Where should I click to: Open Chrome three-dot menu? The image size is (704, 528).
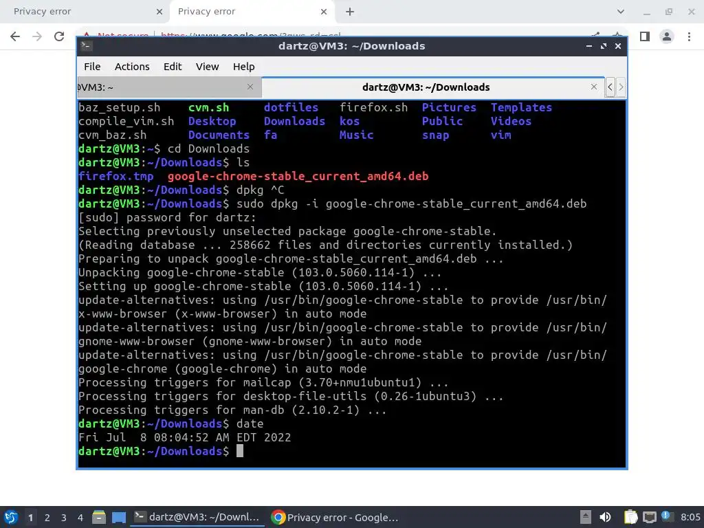point(689,36)
